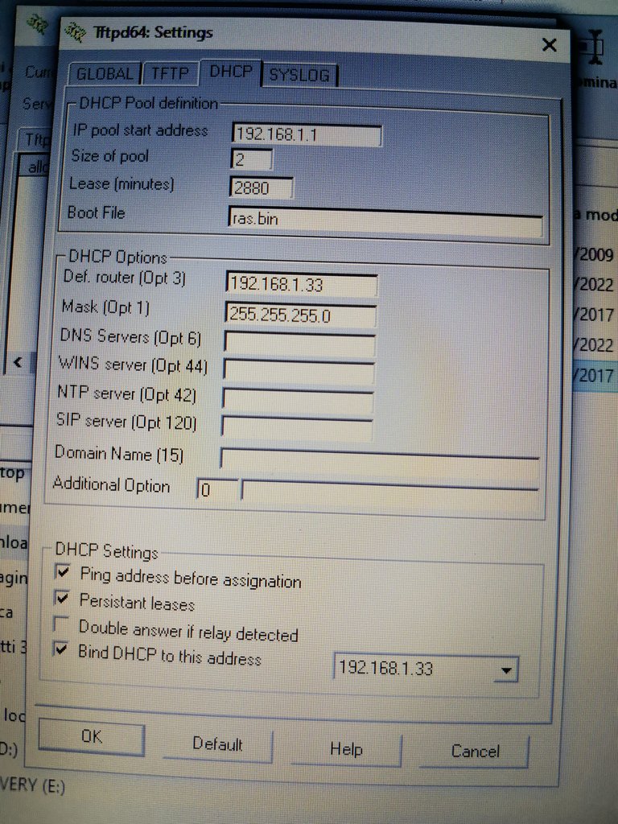Uncheck Persistant leases checkbox
The width and height of the screenshot is (618, 824).
point(62,598)
